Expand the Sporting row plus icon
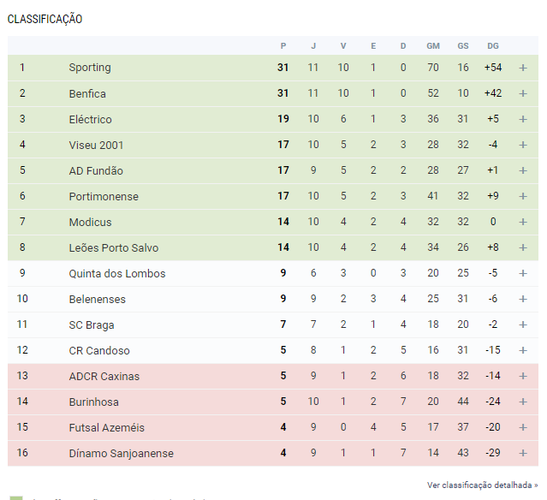Viewport: 547px width, 500px height. pyautogui.click(x=522, y=68)
